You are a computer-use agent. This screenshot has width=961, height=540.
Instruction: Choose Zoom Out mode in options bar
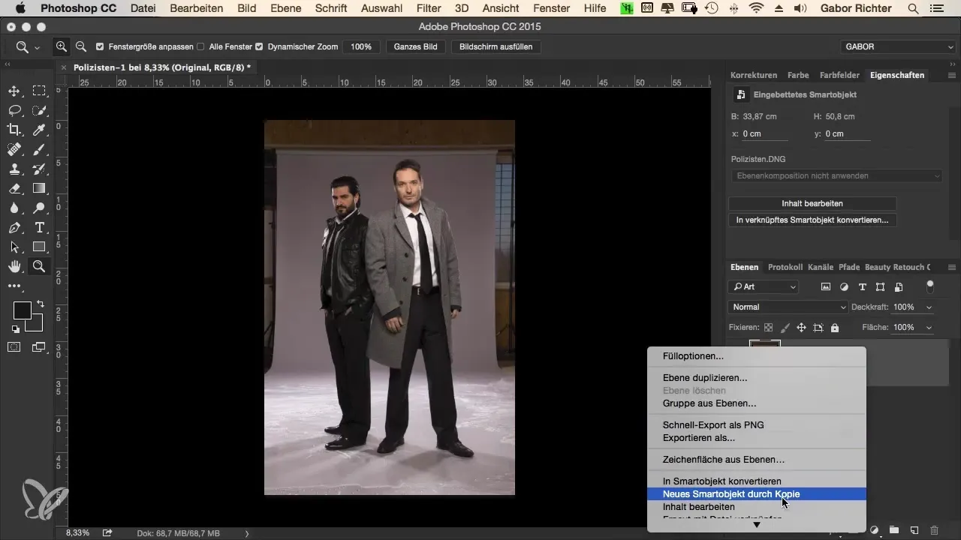pyautogui.click(x=80, y=46)
